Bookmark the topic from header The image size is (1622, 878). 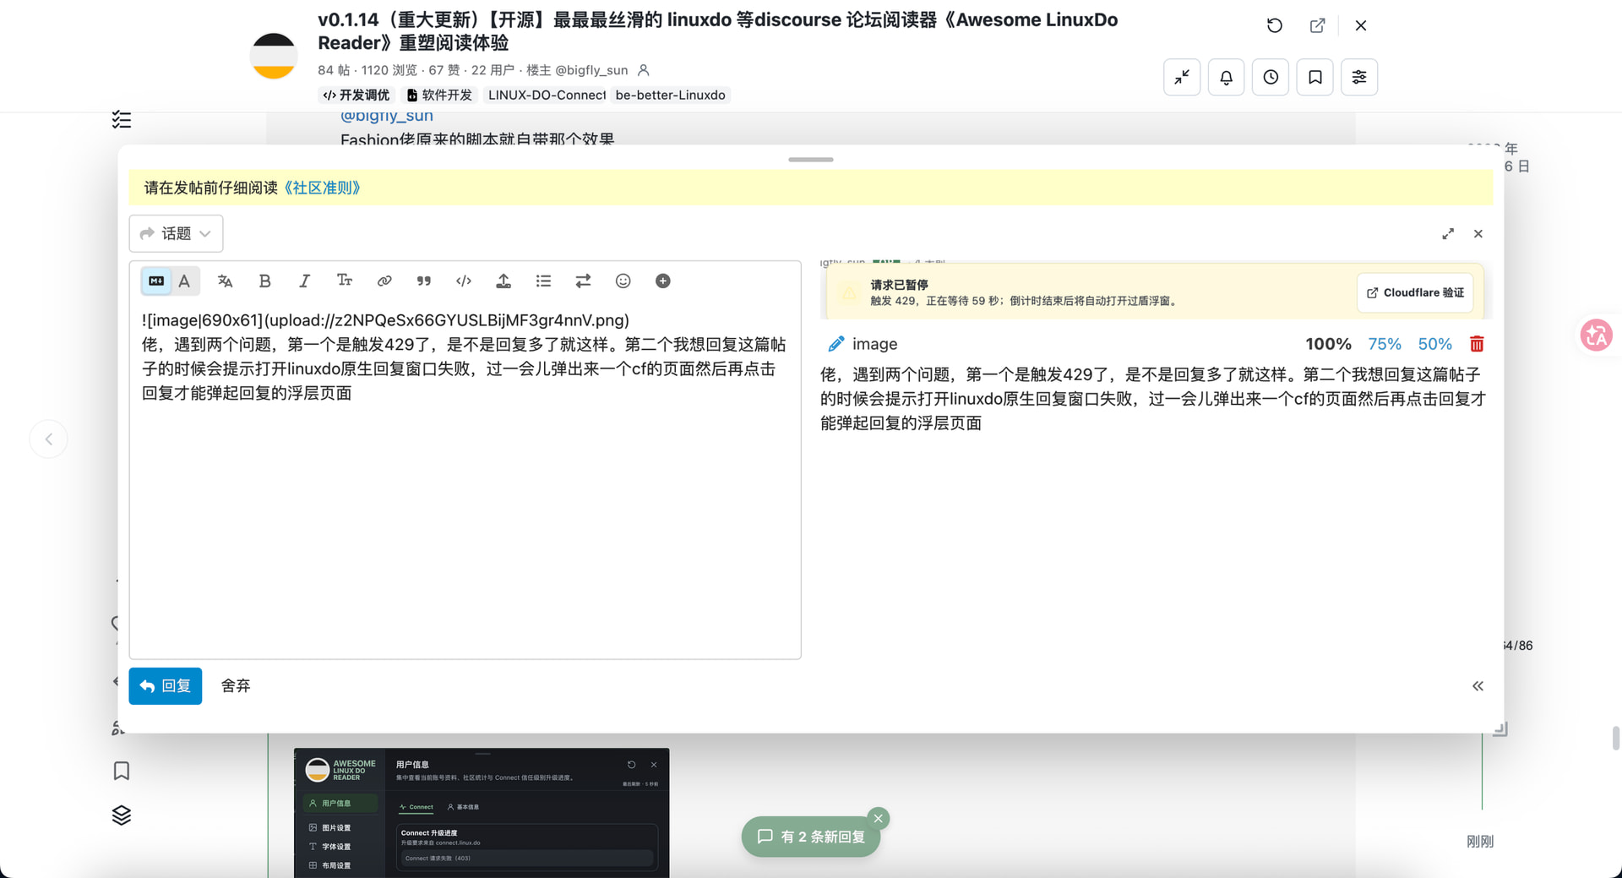point(1314,77)
